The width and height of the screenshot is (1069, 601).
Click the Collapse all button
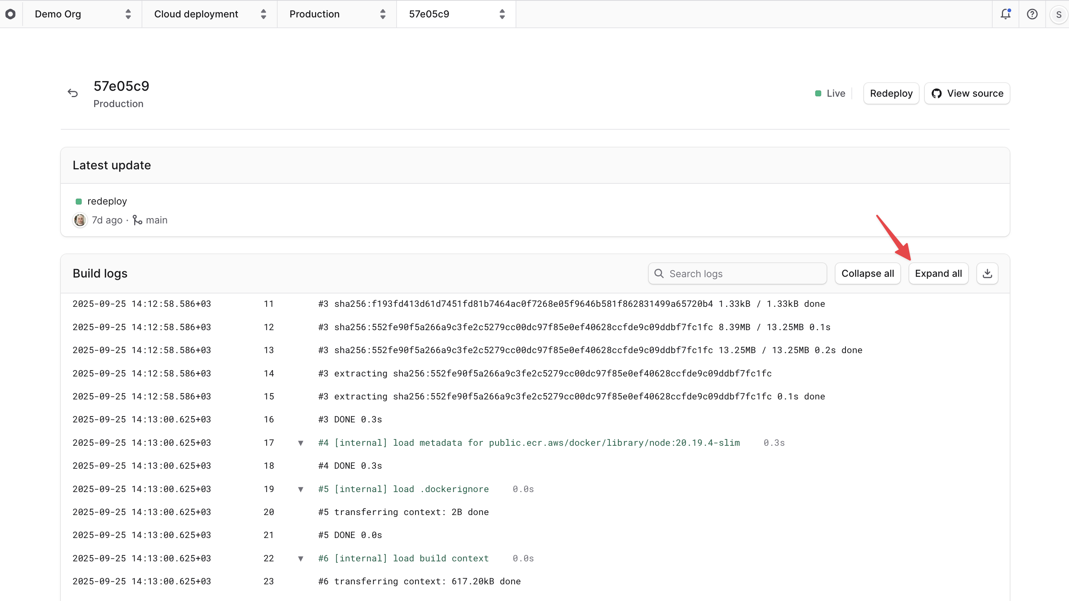pos(868,273)
